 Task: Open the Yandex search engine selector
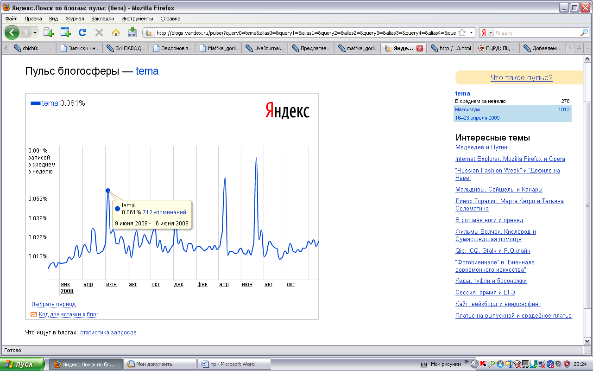pyautogui.click(x=486, y=33)
